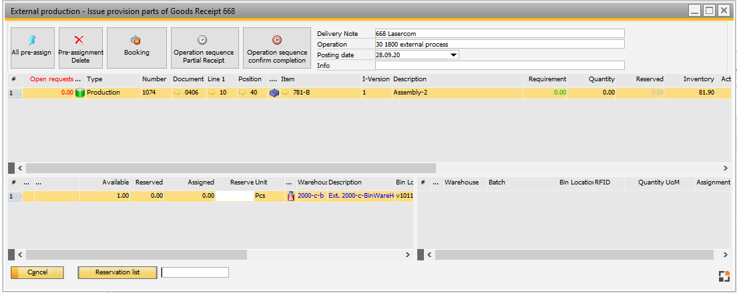This screenshot has height=293, width=737.
Task: Click warehouse icon beside 2000-c-b
Action: coord(290,196)
